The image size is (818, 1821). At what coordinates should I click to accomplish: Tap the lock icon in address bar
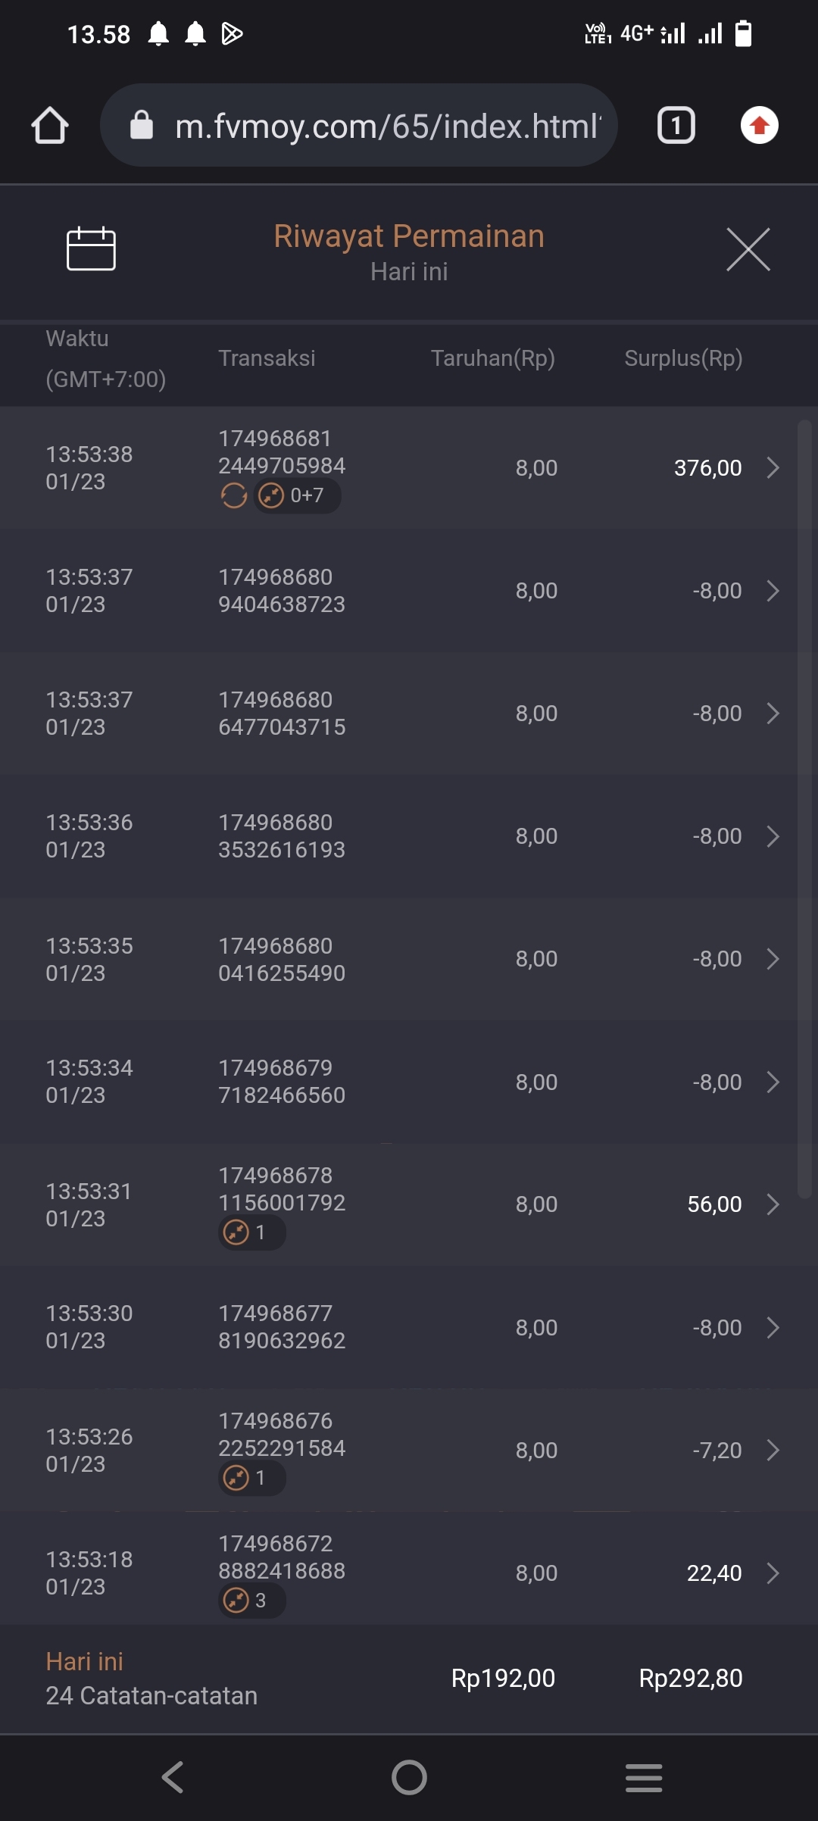pos(142,126)
